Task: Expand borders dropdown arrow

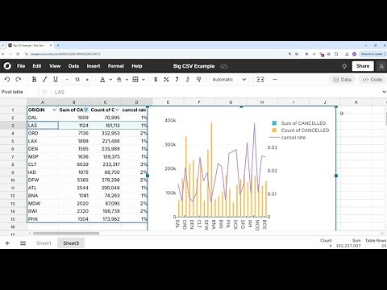Action: tap(144, 80)
